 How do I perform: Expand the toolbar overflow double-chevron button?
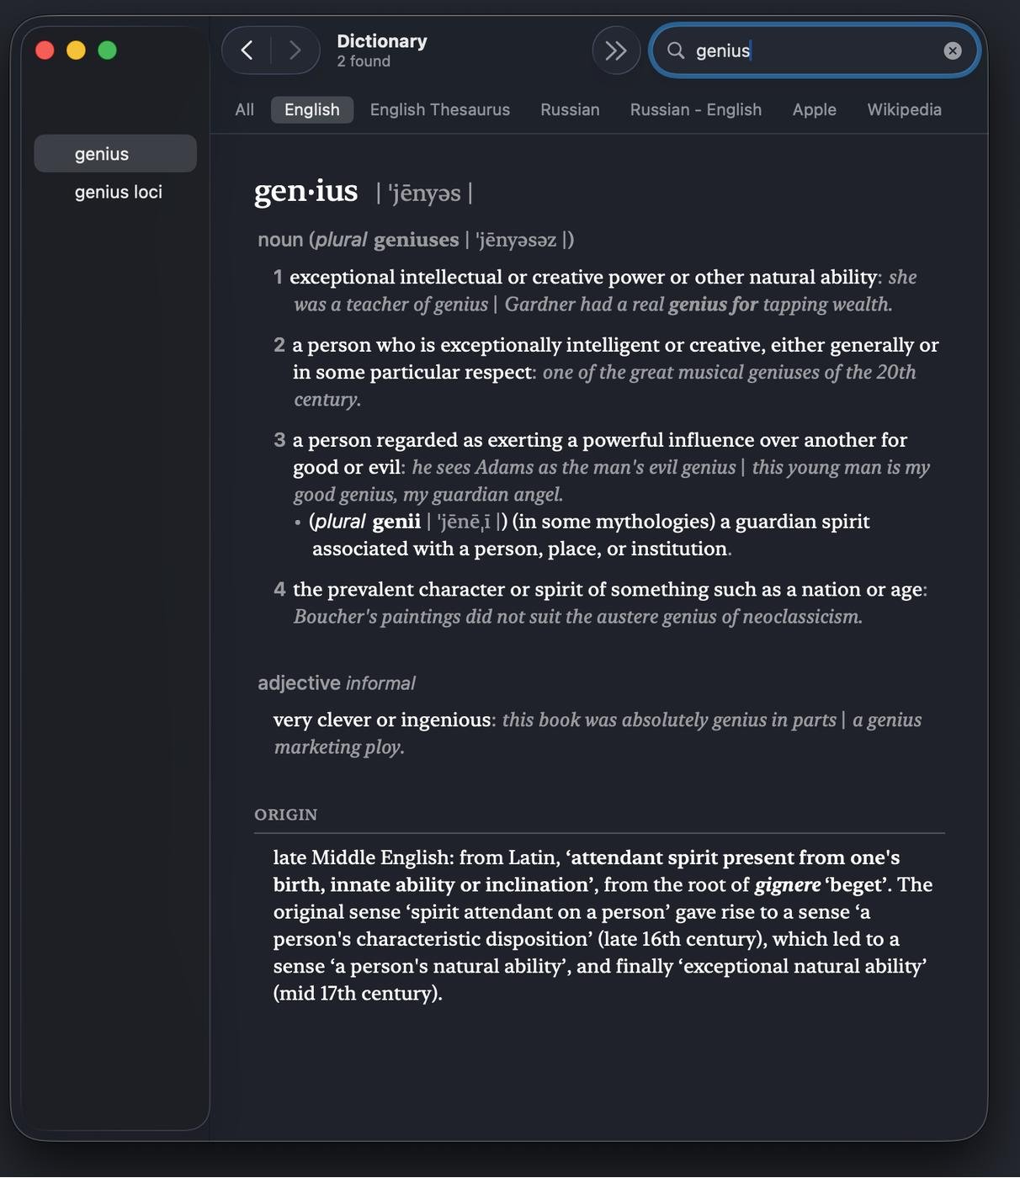tap(616, 50)
